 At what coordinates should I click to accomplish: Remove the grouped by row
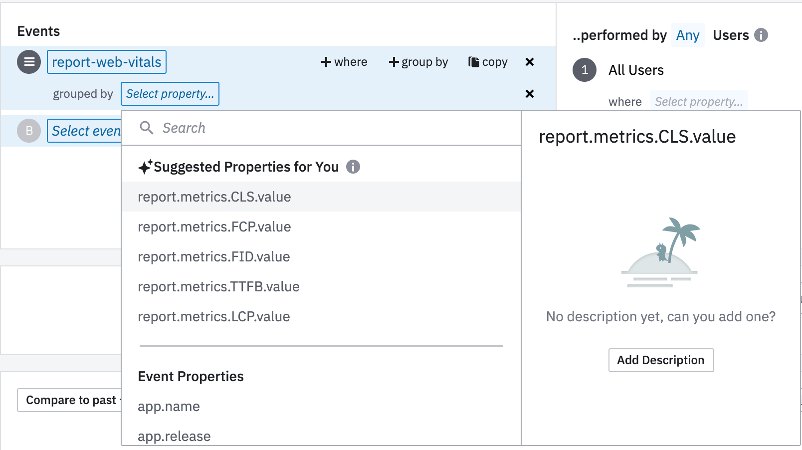pos(530,94)
